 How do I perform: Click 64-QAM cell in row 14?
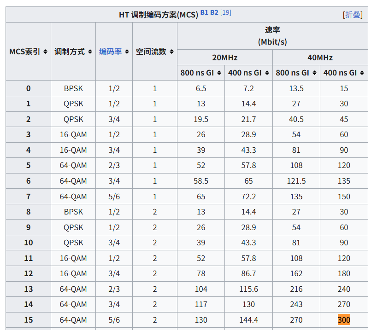pyautogui.click(x=73, y=304)
